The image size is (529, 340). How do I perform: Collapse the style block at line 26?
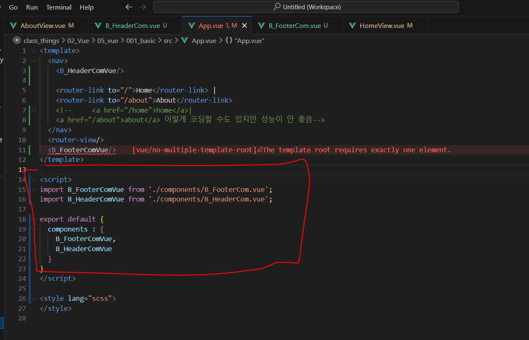33,298
